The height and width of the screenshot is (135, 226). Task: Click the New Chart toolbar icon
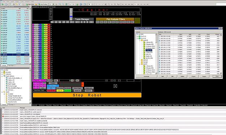coord(3,4)
